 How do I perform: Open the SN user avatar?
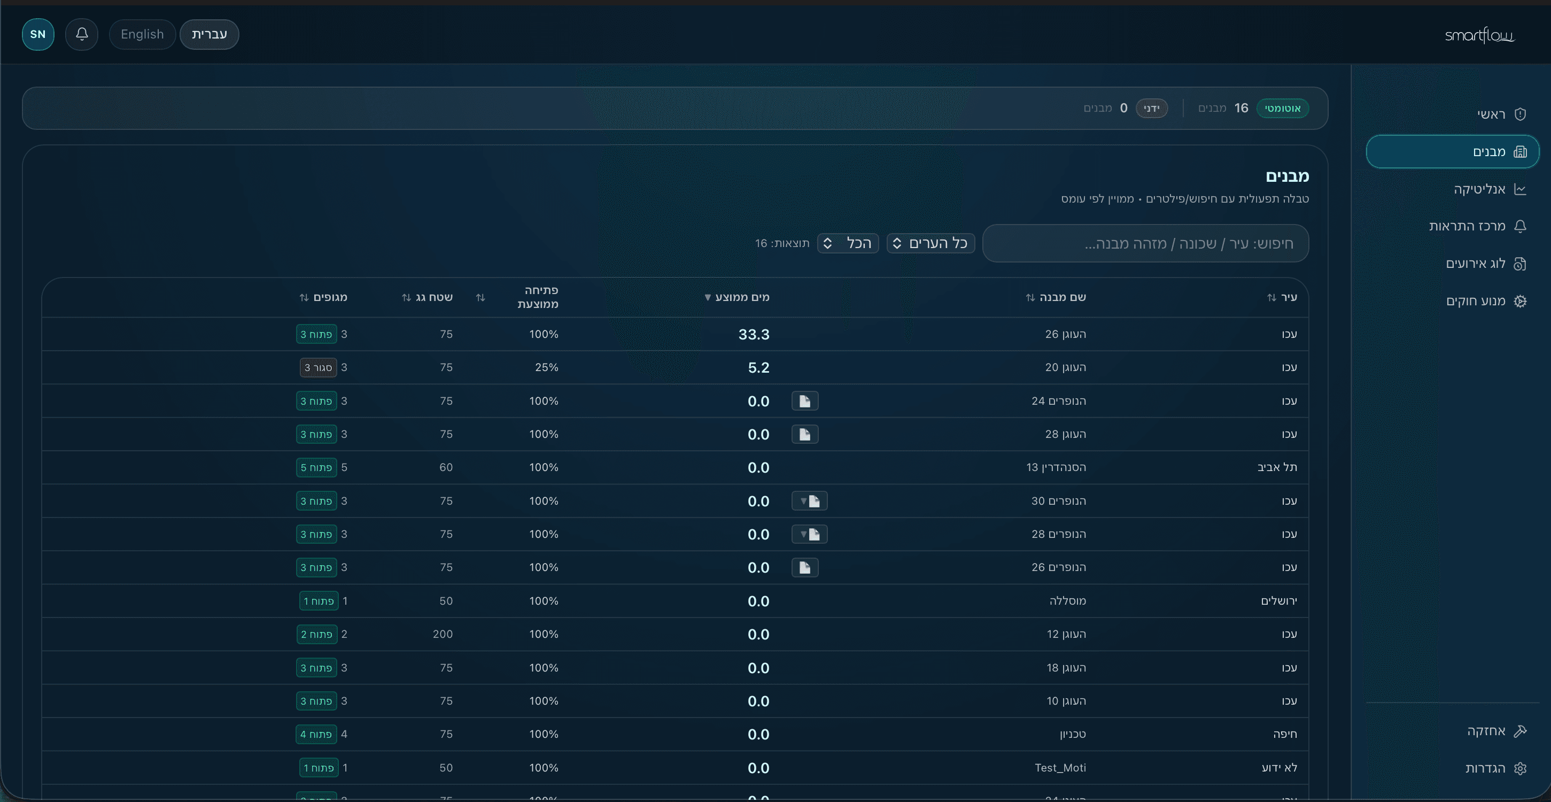37,34
